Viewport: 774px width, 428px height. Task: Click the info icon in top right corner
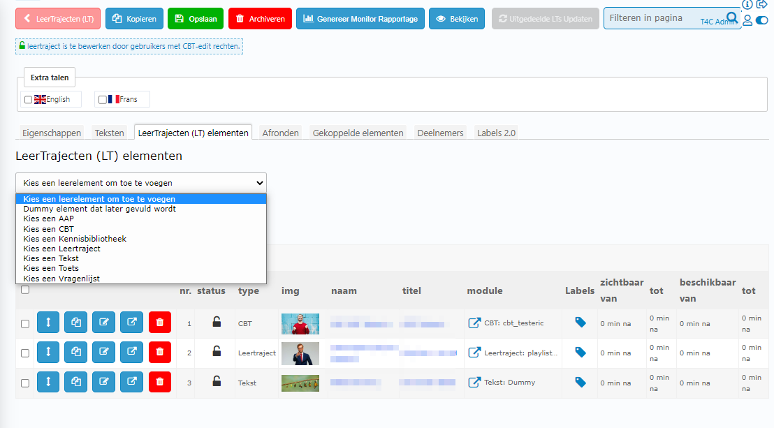coord(747,4)
